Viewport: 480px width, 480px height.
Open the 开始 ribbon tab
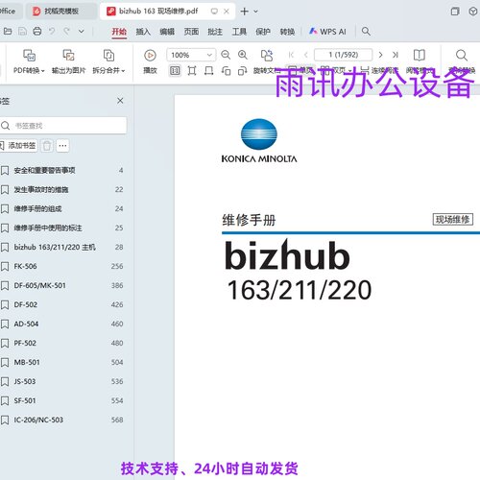119,32
